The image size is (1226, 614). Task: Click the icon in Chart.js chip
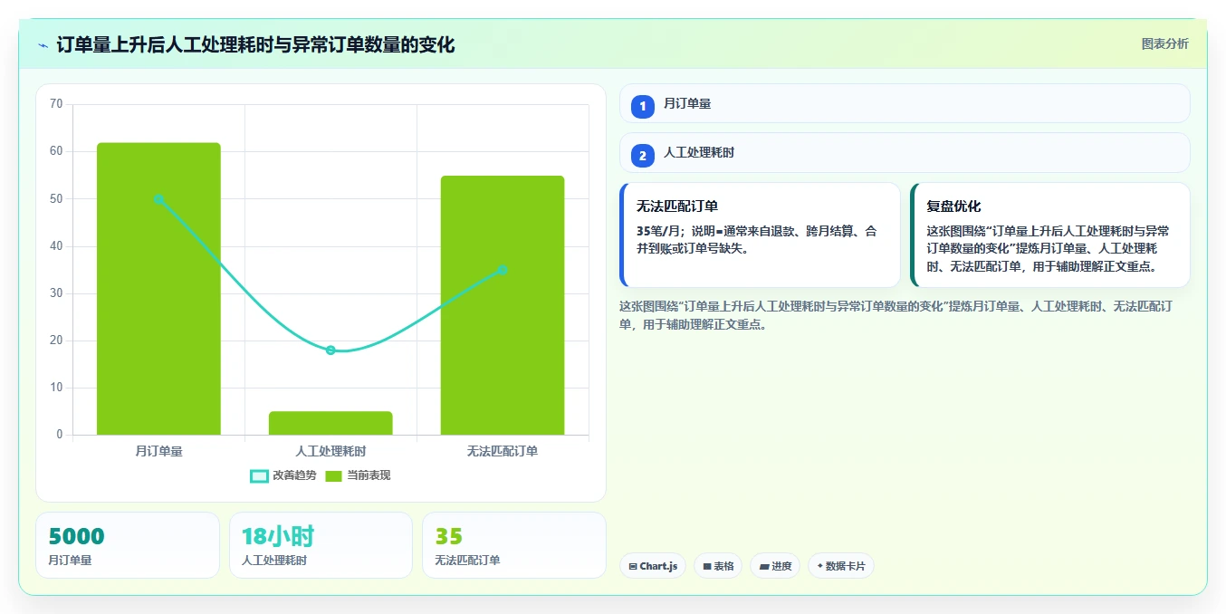[633, 567]
